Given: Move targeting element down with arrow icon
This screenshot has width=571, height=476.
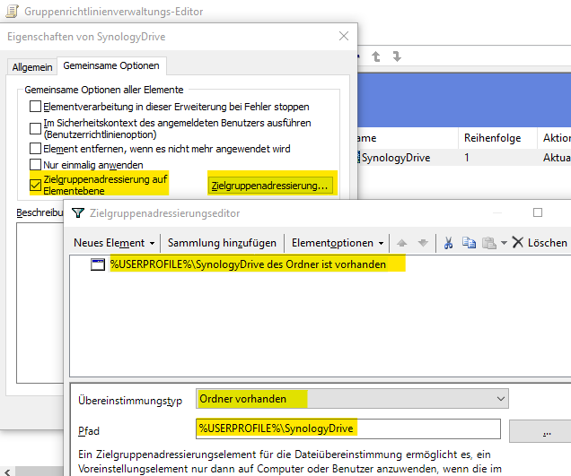Looking at the screenshot, I should tap(423, 243).
